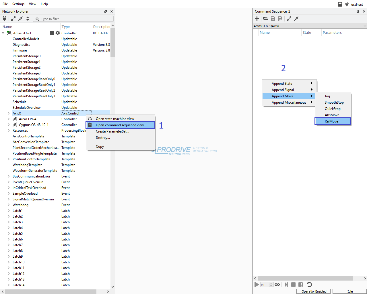
Task: Expand the AxisX tree item
Action: point(8,113)
